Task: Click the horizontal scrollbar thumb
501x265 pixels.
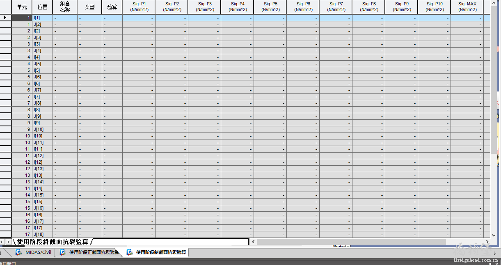Action: 352,242
